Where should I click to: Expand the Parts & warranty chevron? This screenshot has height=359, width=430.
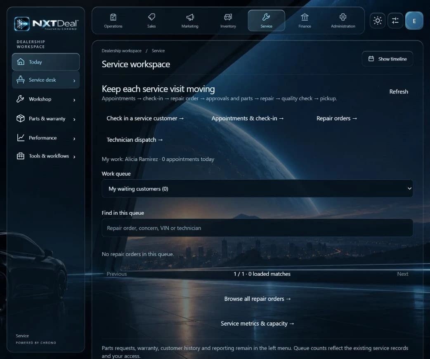(x=74, y=119)
